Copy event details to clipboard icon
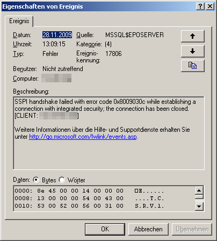Screen dimensions: 217x241 [x=193, y=66]
